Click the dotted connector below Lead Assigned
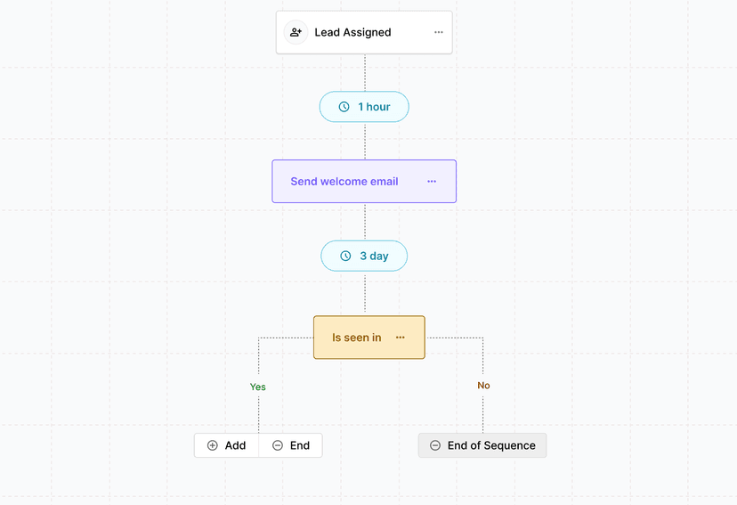The height and width of the screenshot is (505, 737). tap(365, 72)
